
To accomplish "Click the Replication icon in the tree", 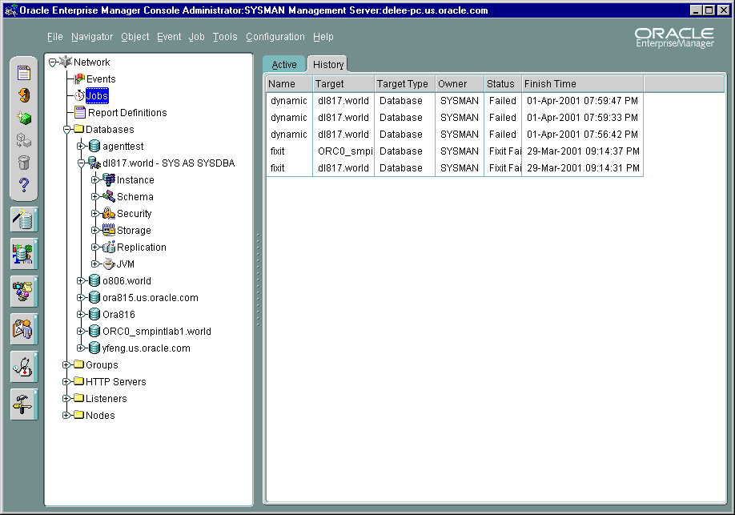I will tap(109, 247).
